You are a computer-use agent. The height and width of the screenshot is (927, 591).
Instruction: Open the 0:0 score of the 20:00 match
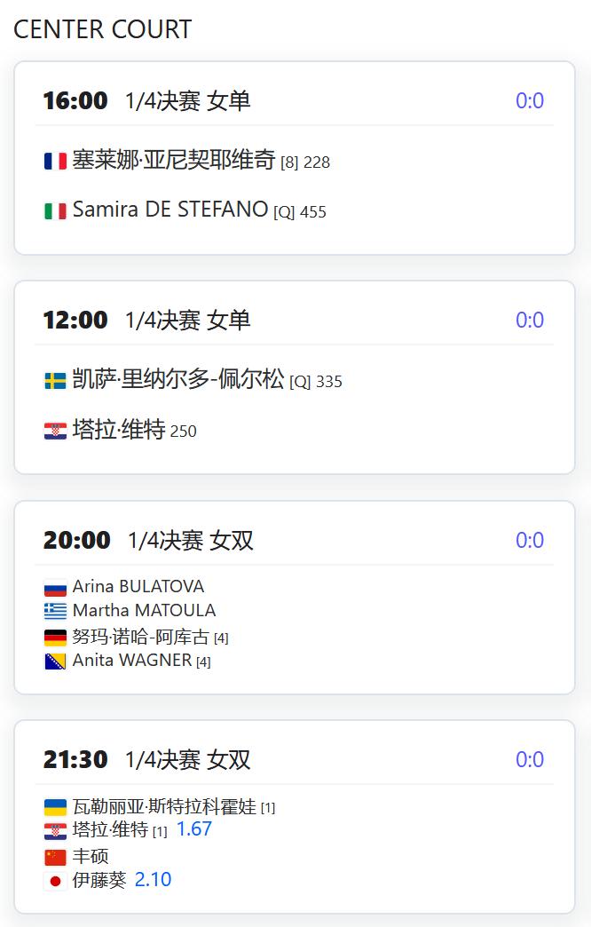tap(530, 540)
